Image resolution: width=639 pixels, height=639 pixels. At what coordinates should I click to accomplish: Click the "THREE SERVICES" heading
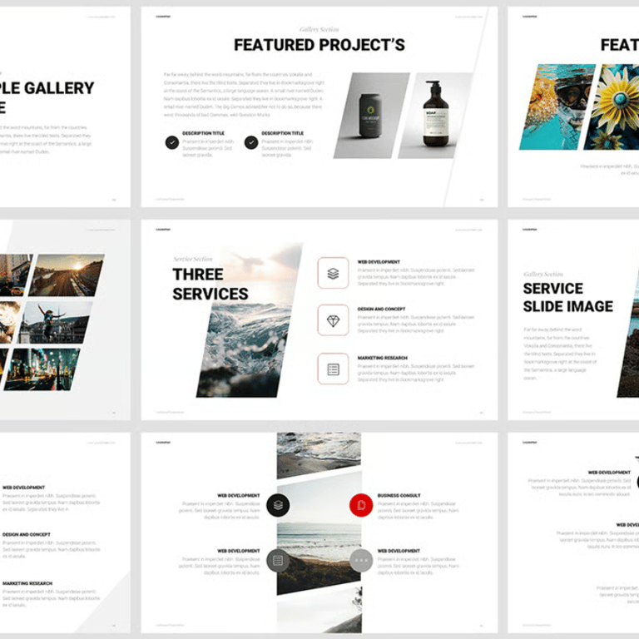(211, 284)
